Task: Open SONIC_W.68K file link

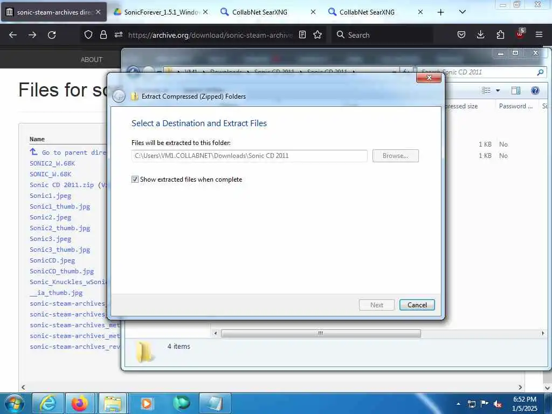Action: (x=50, y=174)
